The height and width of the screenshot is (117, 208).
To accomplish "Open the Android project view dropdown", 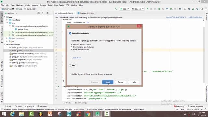I will (11, 13).
